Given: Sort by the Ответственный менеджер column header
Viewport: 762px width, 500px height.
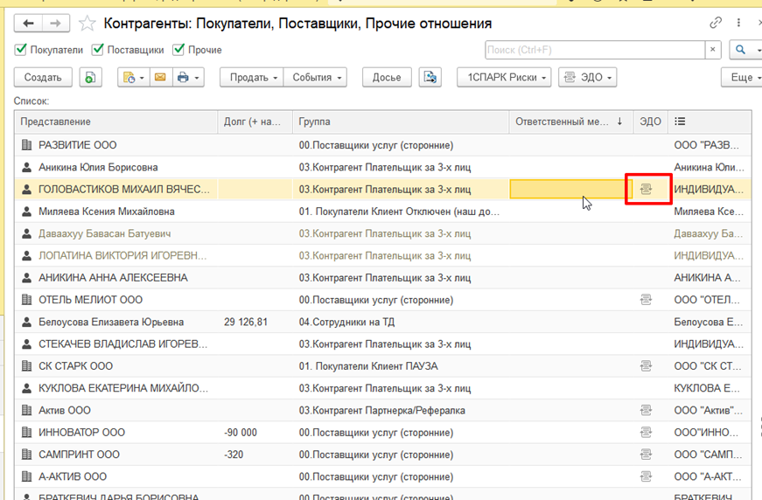Looking at the screenshot, I should pyautogui.click(x=571, y=122).
